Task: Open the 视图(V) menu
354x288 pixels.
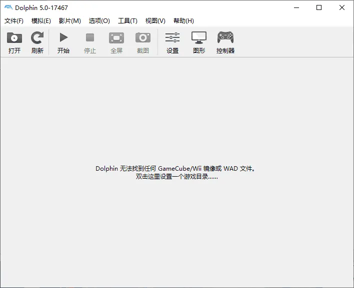Action: 155,21
